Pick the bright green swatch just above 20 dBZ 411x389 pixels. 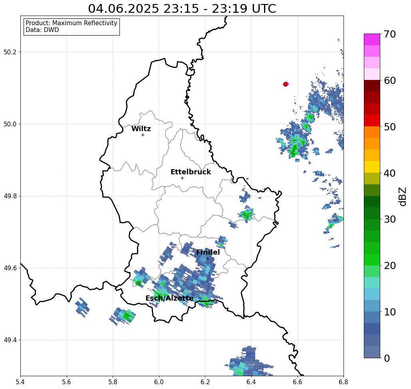coord(372,259)
